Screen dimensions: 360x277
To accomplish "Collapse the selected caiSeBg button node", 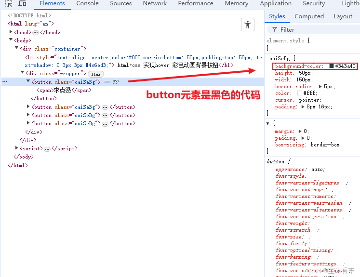I will coord(28,81).
